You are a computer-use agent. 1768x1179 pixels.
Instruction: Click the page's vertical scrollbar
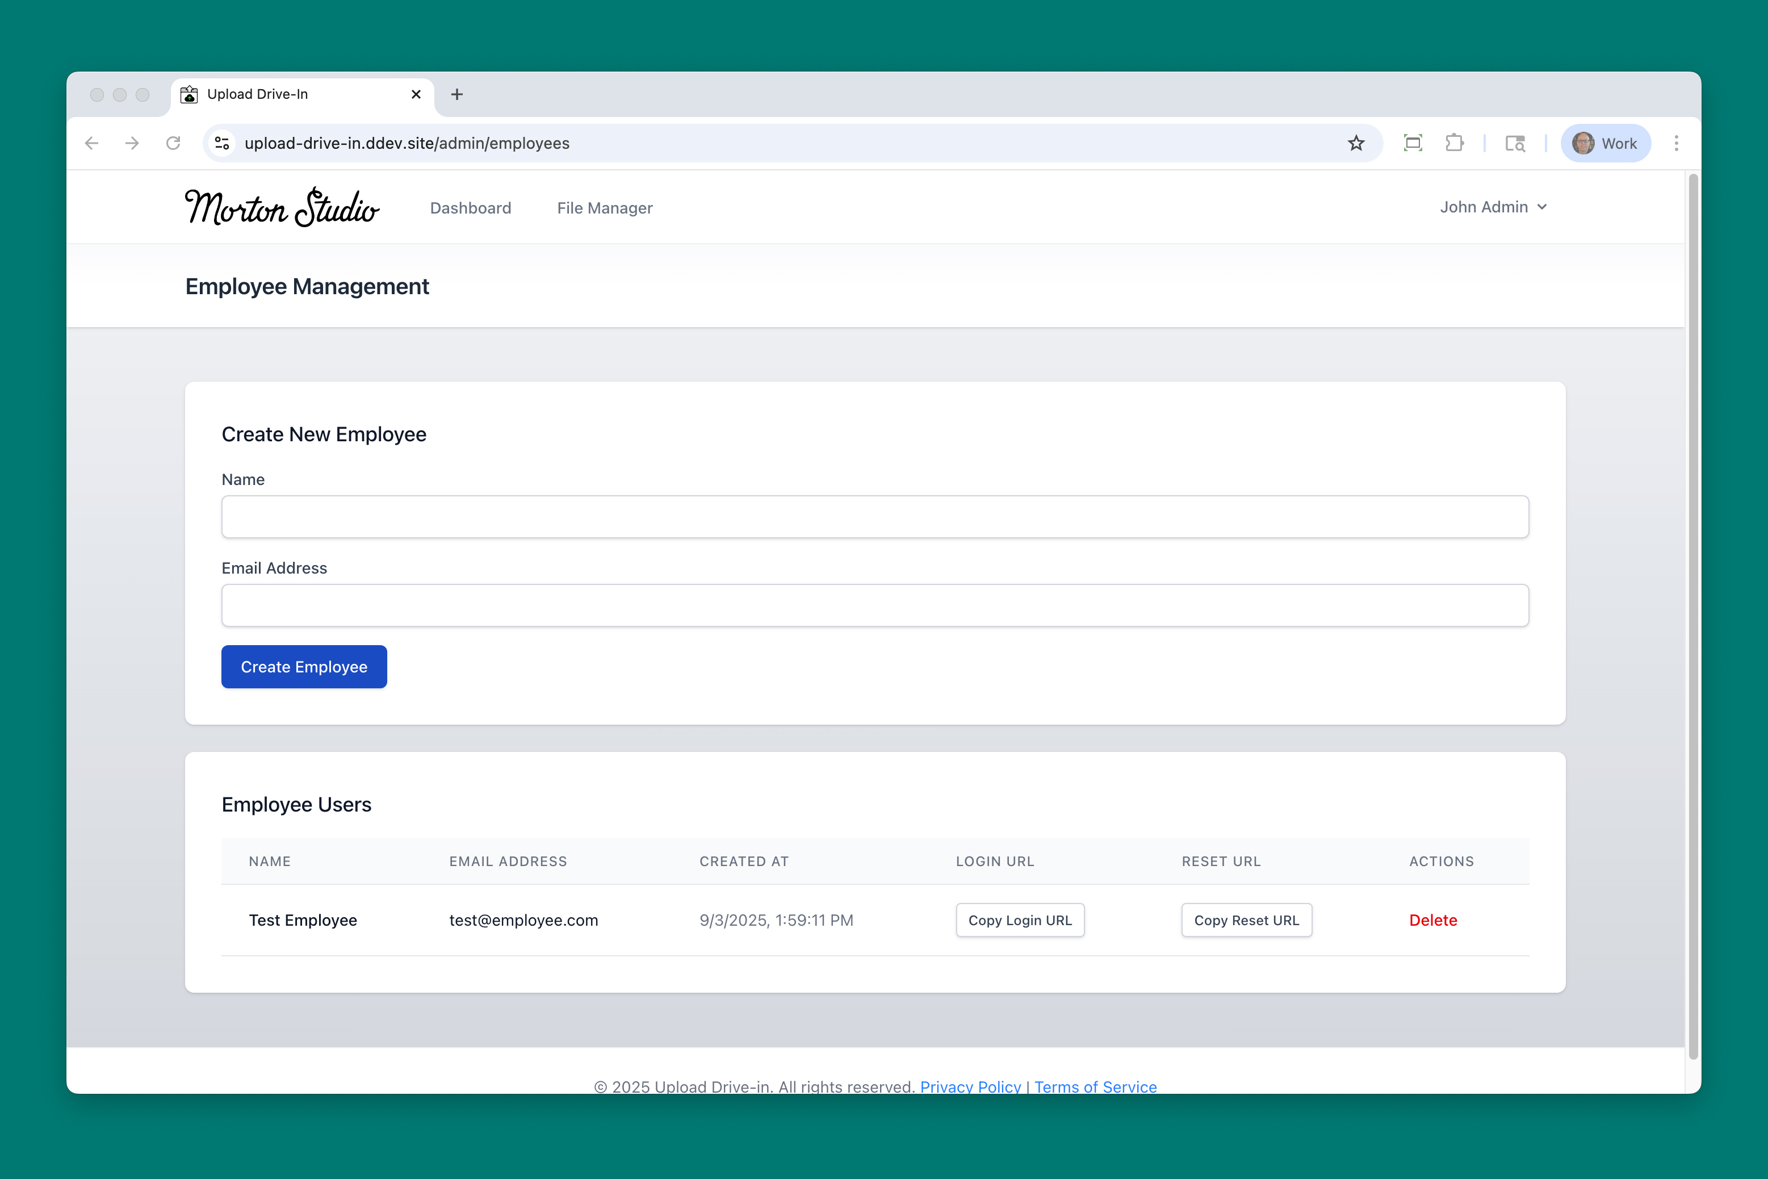pyautogui.click(x=1693, y=617)
